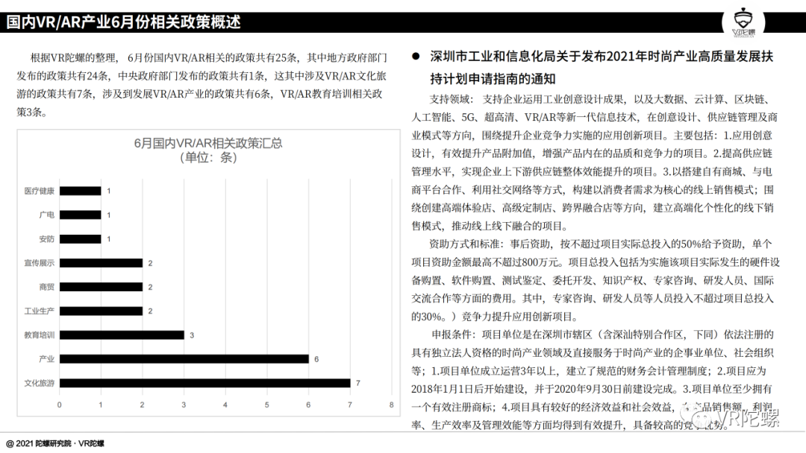Click the longest bar, 文化旅游

(205, 383)
